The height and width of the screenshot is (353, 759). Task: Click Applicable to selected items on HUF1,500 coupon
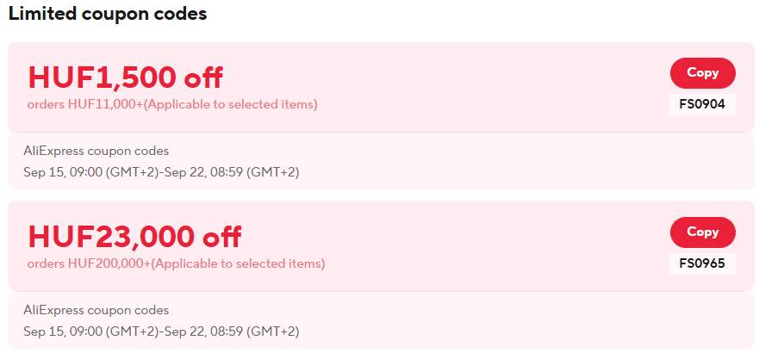pyautogui.click(x=231, y=105)
